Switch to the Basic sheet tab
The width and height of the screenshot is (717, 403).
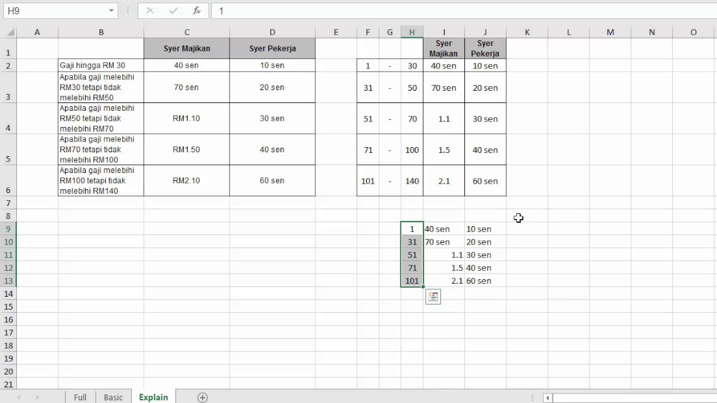tap(113, 397)
